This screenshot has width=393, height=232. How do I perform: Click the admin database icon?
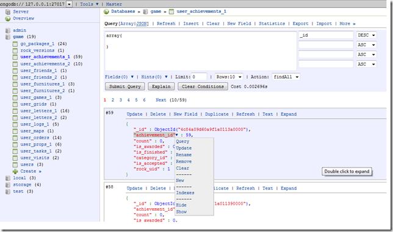(8, 30)
